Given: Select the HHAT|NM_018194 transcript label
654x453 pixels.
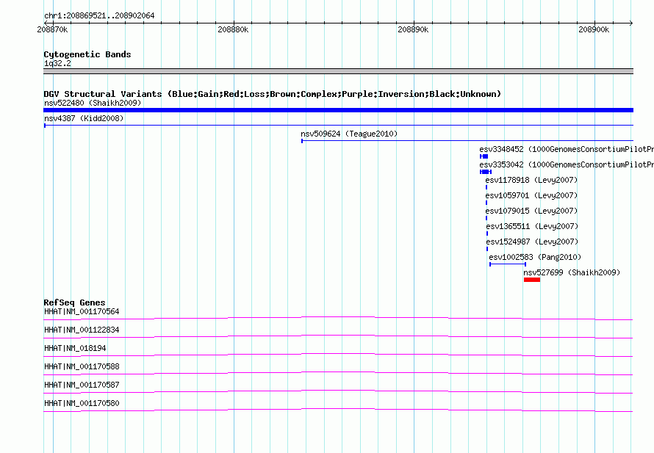Looking at the screenshot, I should 75,349.
